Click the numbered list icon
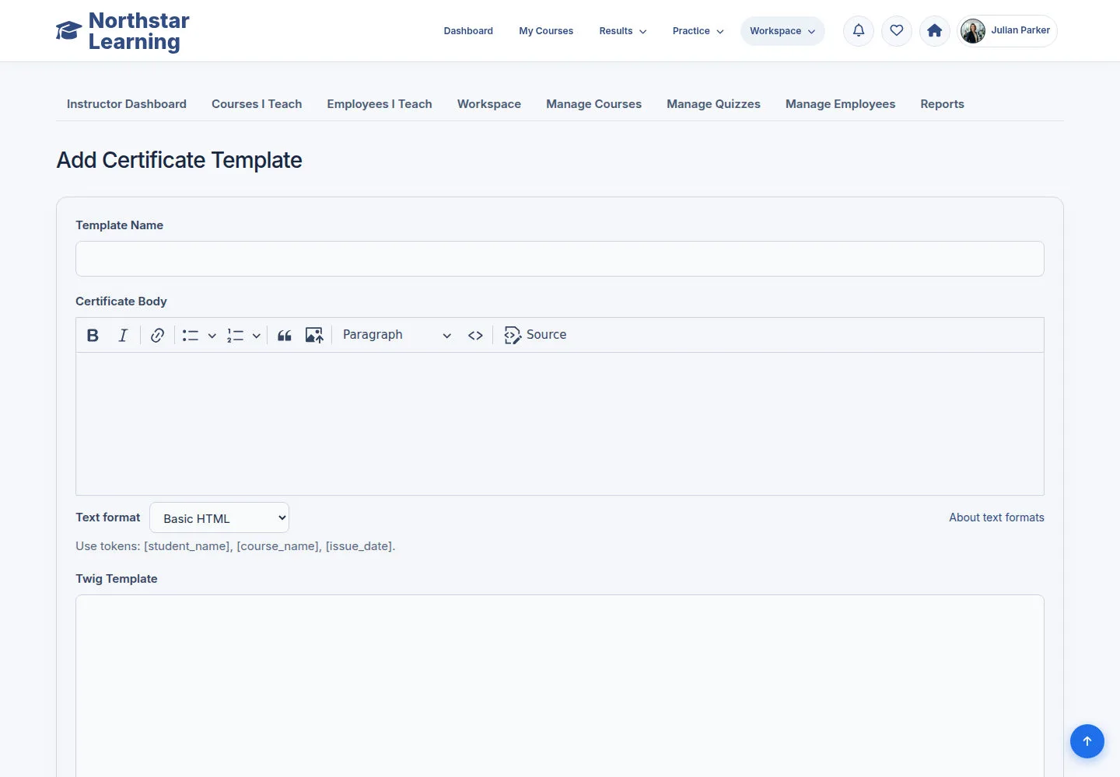Viewport: 1120px width, 777px height. click(x=235, y=335)
